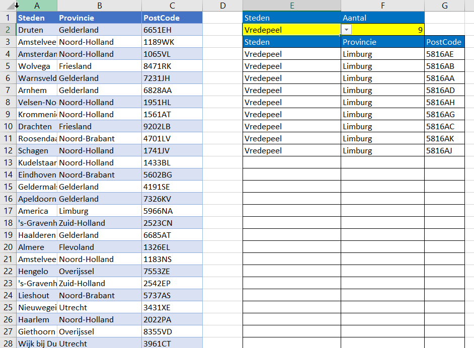Screen dimensions: 474x348
Task: Select column G header
Action: click(x=444, y=6)
